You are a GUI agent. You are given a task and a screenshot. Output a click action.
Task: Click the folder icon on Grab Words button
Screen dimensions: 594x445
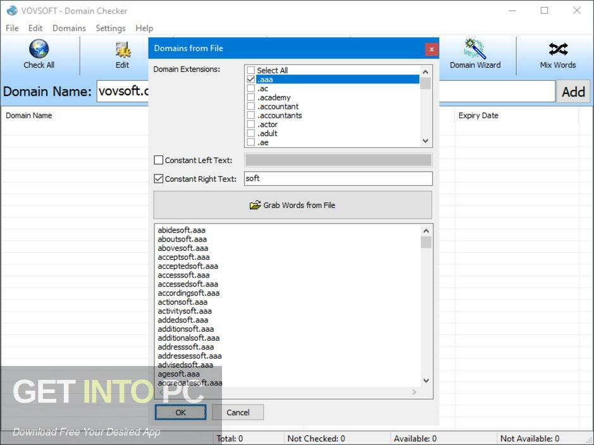coord(256,205)
